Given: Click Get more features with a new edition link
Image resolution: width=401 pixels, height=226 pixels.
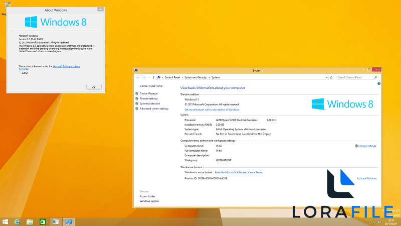Looking at the screenshot, I should (212, 109).
